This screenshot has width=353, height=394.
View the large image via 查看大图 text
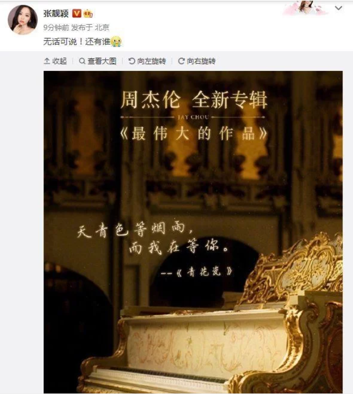coord(102,61)
